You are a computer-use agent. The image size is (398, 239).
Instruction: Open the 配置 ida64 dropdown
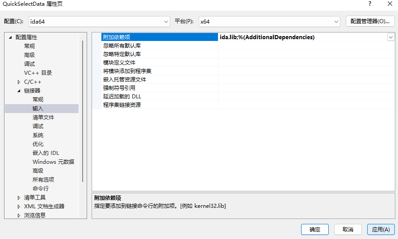coord(99,21)
